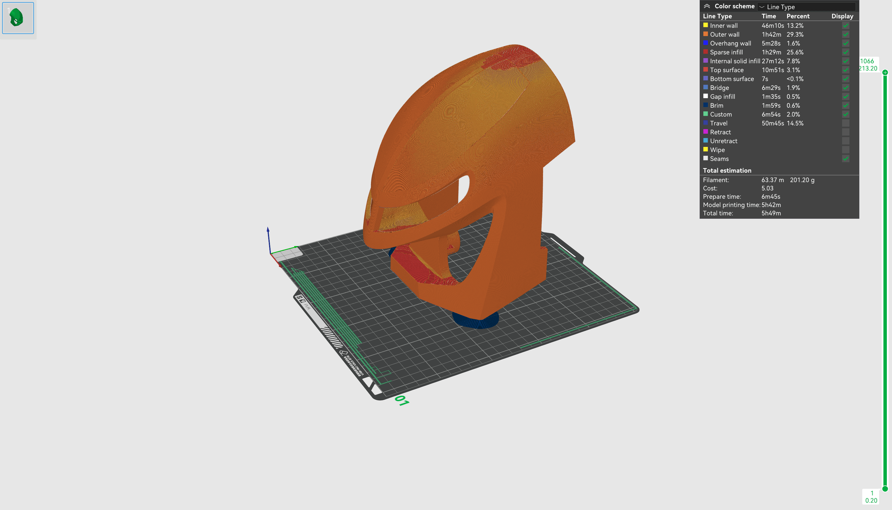Toggle Brim display checkbox

845,105
